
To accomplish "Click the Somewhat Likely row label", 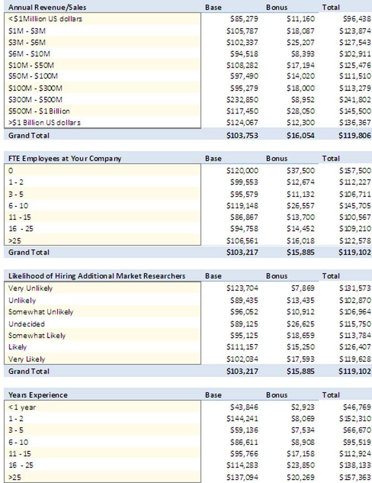I will click(37, 335).
